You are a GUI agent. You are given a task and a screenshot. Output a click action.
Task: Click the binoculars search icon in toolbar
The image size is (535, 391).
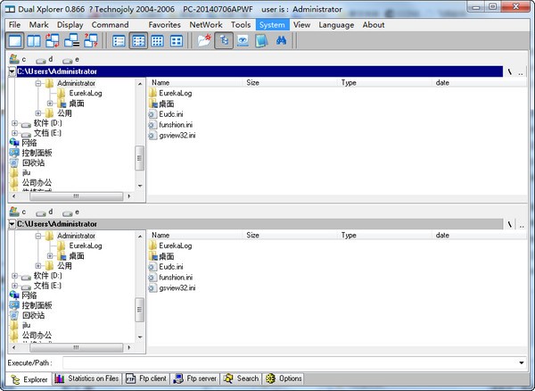click(x=282, y=41)
